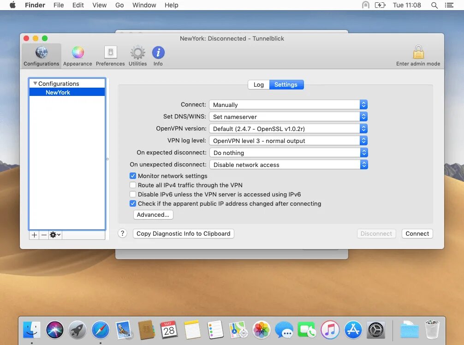Switch to the Settings tab
The height and width of the screenshot is (345, 464).
[x=286, y=84]
